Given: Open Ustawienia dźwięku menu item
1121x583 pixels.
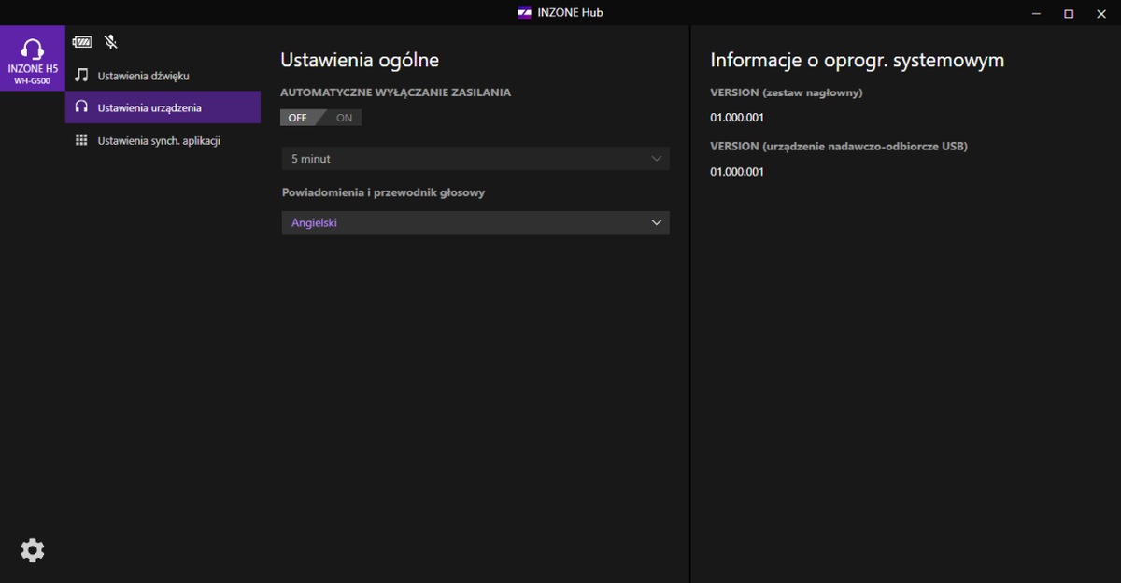Looking at the screenshot, I should click(x=163, y=75).
